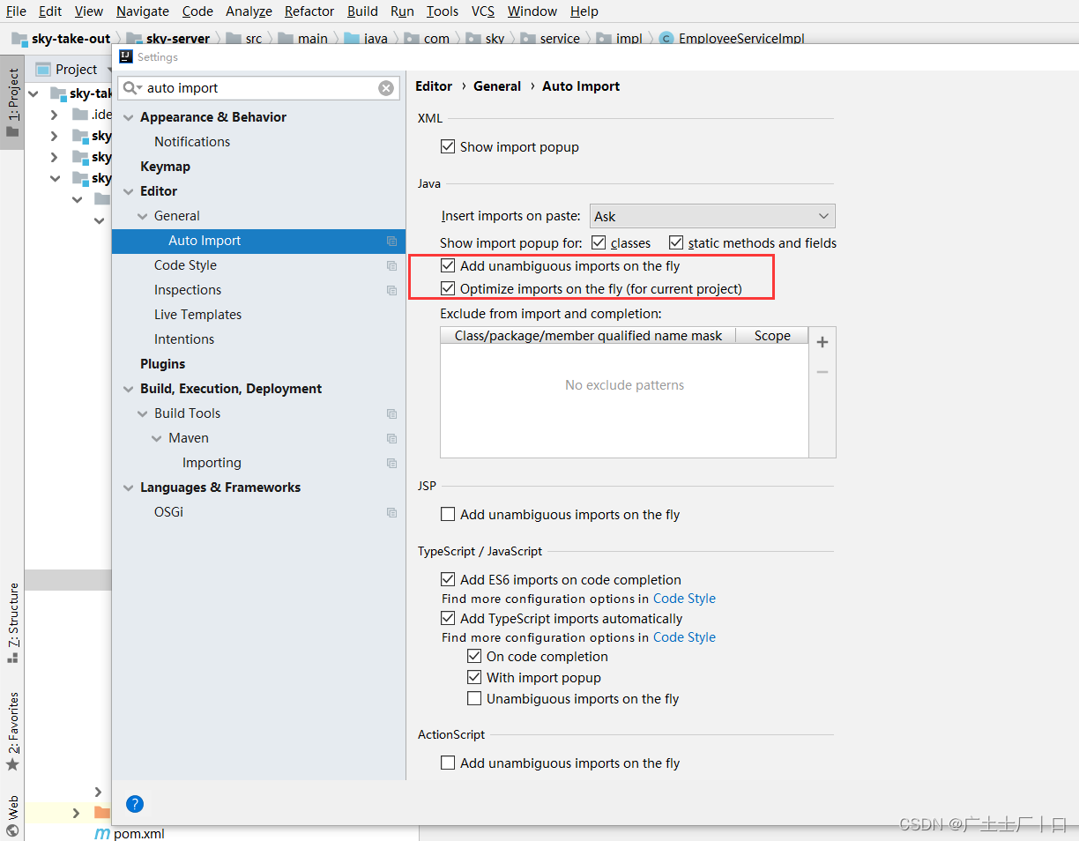Viewport: 1079px width, 841px height.
Task: Click the service folder in breadcrumb bar
Action: [550, 39]
